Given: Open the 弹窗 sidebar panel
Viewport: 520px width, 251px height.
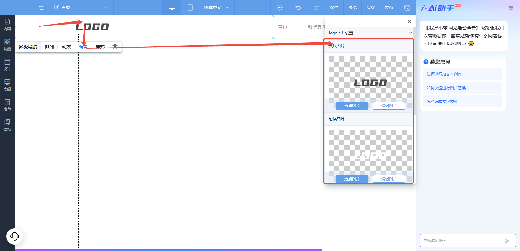Looking at the screenshot, I should 7,125.
